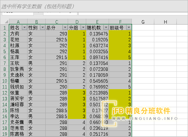This screenshot has height=137, width=188.
Task: Select column F header
Action: (x=120, y=21)
